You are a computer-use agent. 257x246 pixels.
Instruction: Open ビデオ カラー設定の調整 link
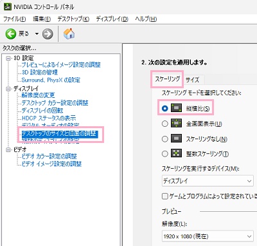click(x=49, y=156)
